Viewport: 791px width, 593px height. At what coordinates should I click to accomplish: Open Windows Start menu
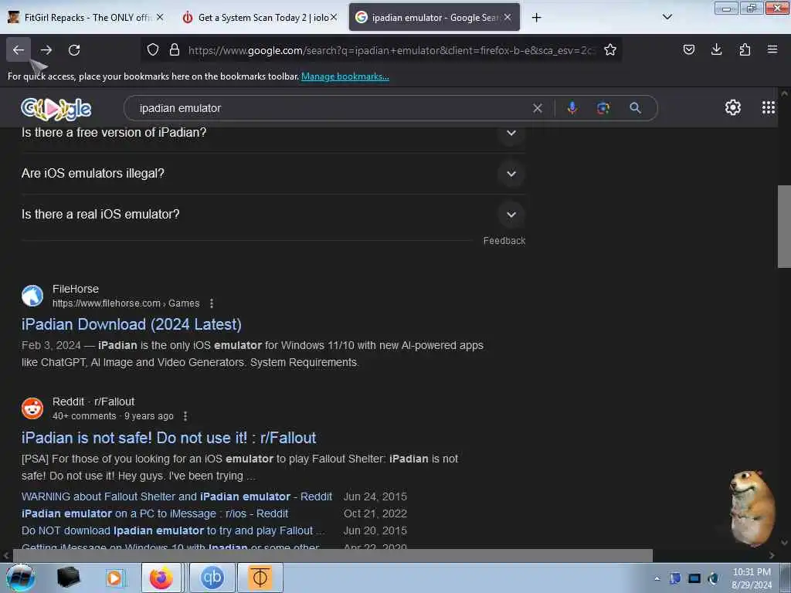coord(20,578)
